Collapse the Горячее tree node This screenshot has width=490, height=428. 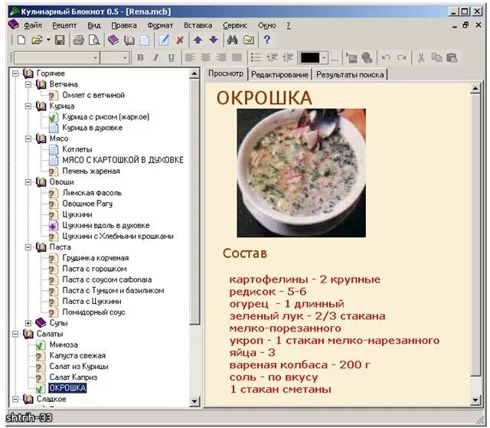point(15,74)
